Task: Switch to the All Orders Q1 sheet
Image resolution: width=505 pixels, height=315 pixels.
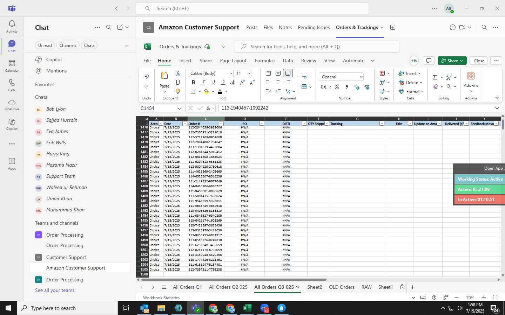Action: [187, 287]
